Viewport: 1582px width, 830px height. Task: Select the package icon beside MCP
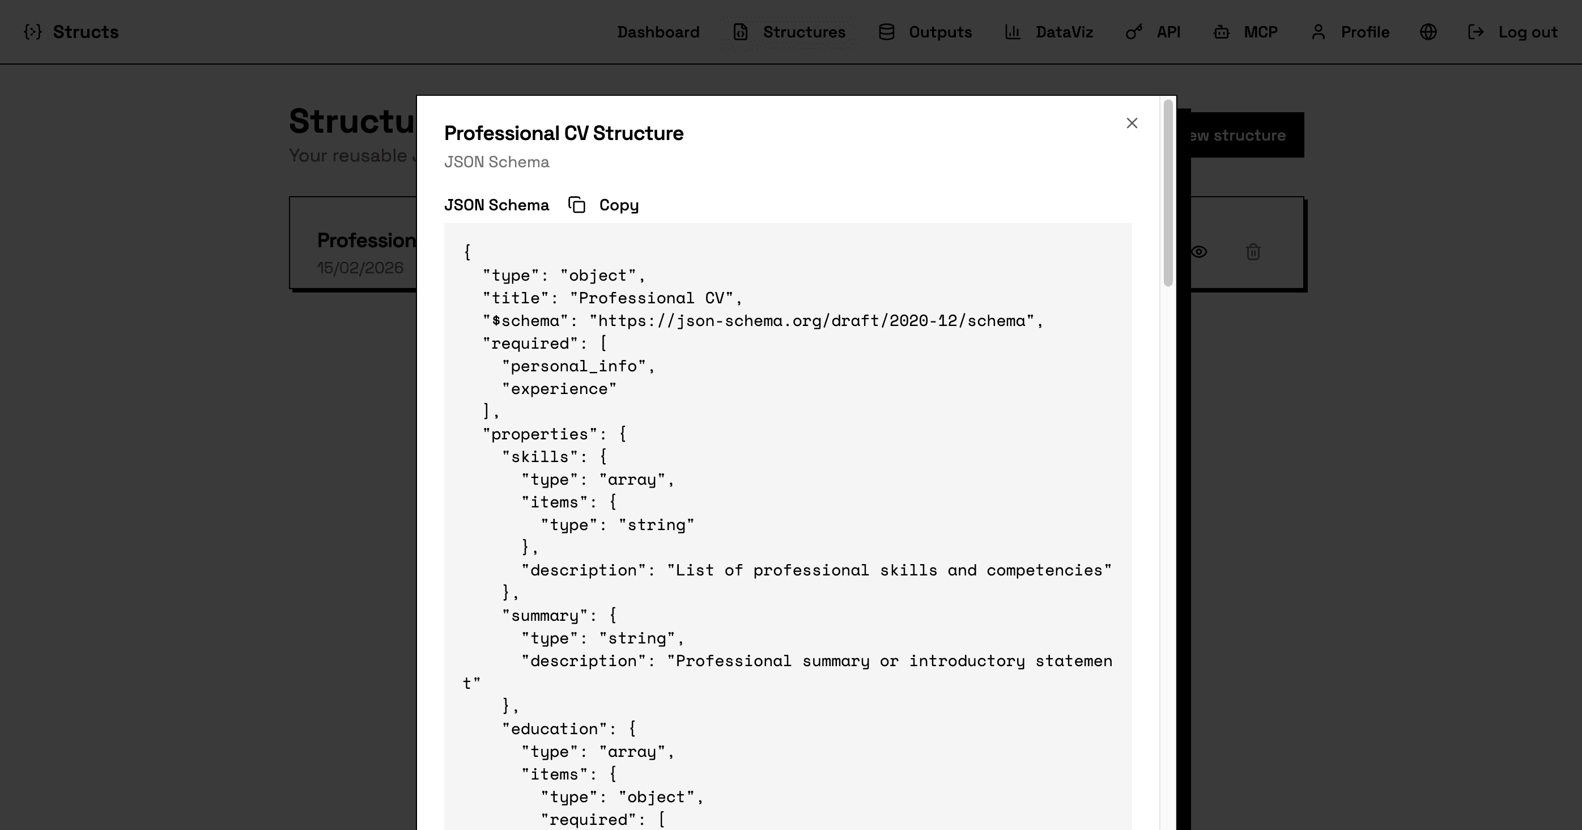point(1221,32)
